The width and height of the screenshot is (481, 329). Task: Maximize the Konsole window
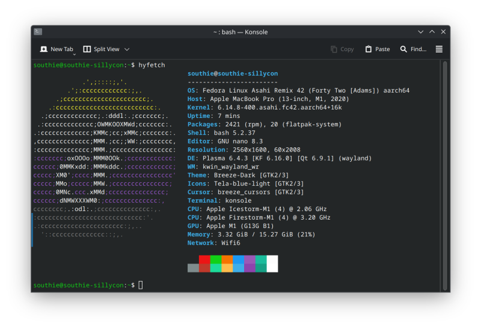click(432, 32)
